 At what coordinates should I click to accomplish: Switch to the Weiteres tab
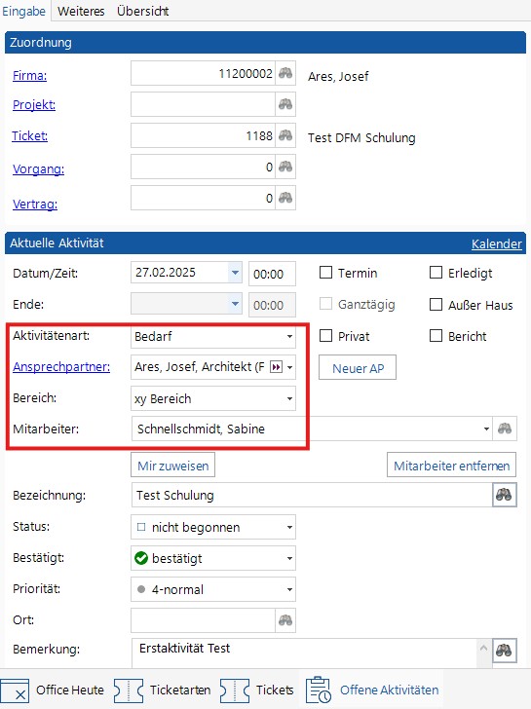pyautogui.click(x=81, y=11)
